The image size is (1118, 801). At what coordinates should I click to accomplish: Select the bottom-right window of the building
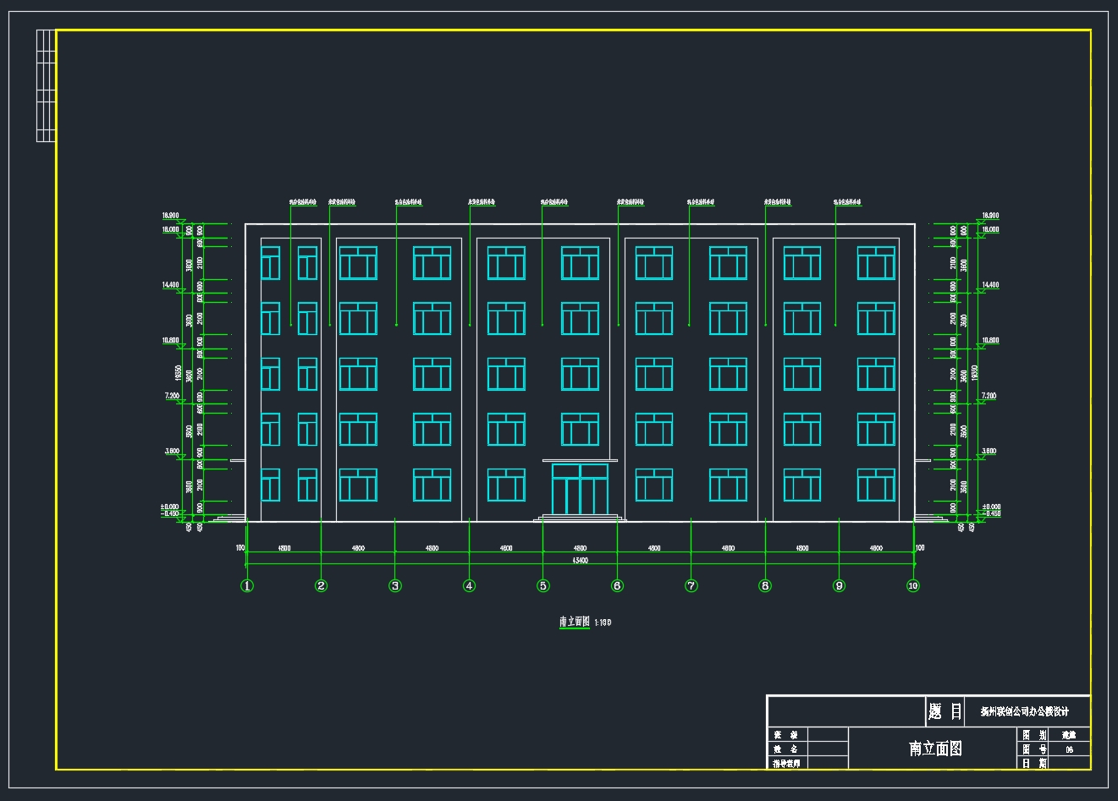coord(876,486)
